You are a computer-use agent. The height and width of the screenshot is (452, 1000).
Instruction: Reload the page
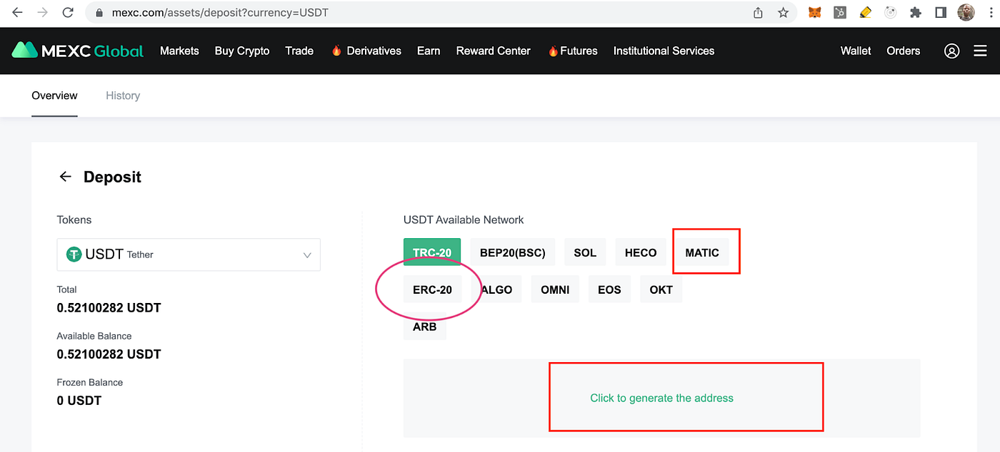68,13
